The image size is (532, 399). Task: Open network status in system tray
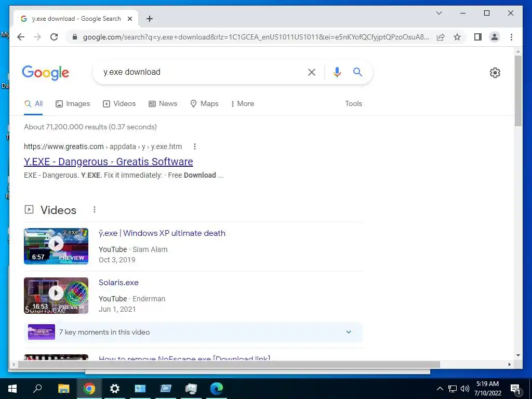click(453, 389)
